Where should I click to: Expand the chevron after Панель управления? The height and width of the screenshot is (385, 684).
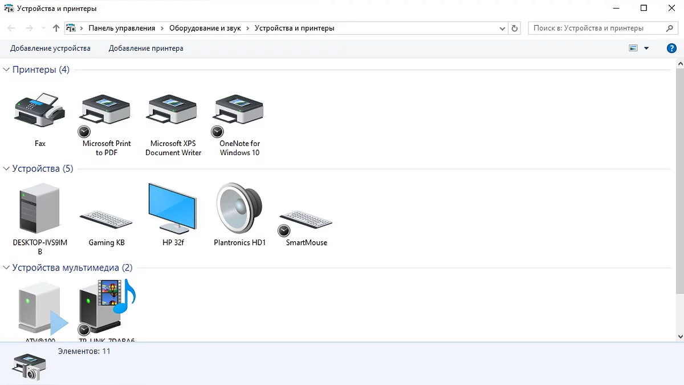[x=162, y=28]
